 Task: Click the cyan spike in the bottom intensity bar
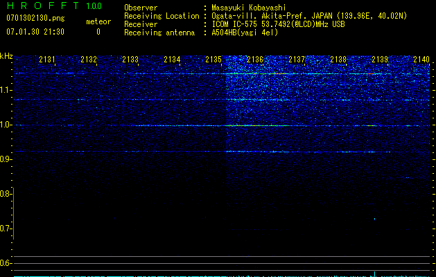[374, 274]
